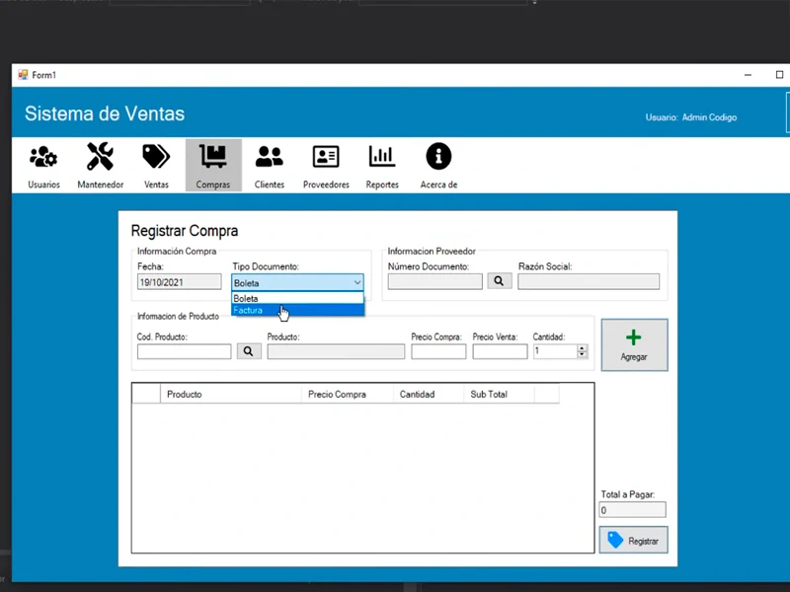Collapse the Tipo Documento combo box arrow

[356, 283]
